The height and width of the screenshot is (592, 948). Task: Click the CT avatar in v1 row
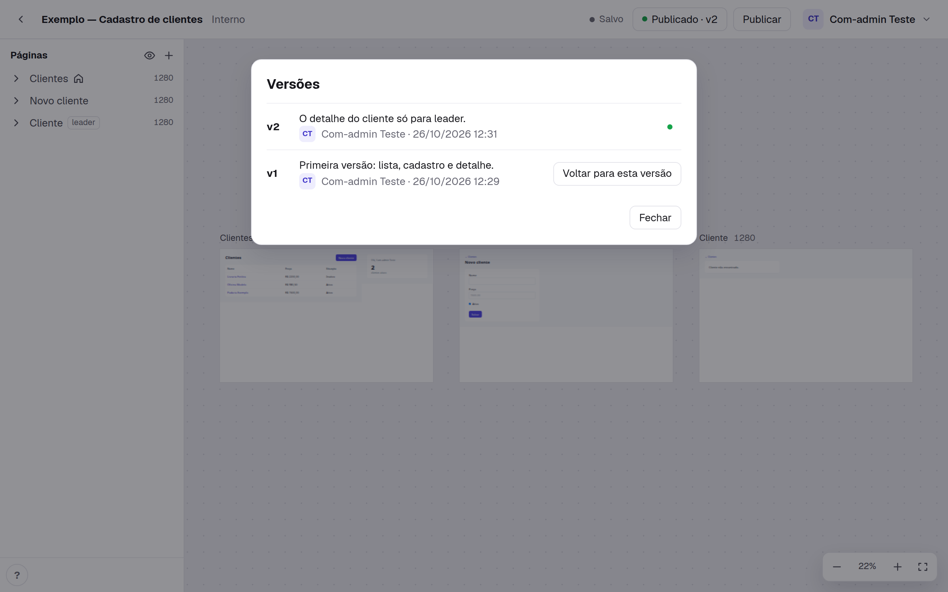[x=307, y=181]
